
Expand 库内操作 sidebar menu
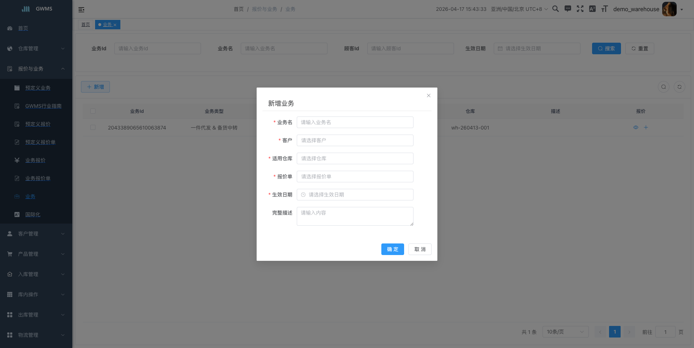click(x=36, y=294)
